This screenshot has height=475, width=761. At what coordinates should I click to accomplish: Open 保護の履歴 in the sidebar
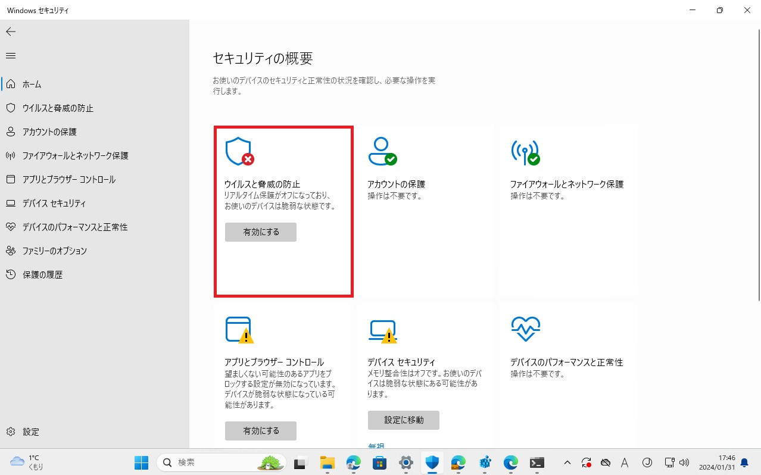[x=95, y=274]
